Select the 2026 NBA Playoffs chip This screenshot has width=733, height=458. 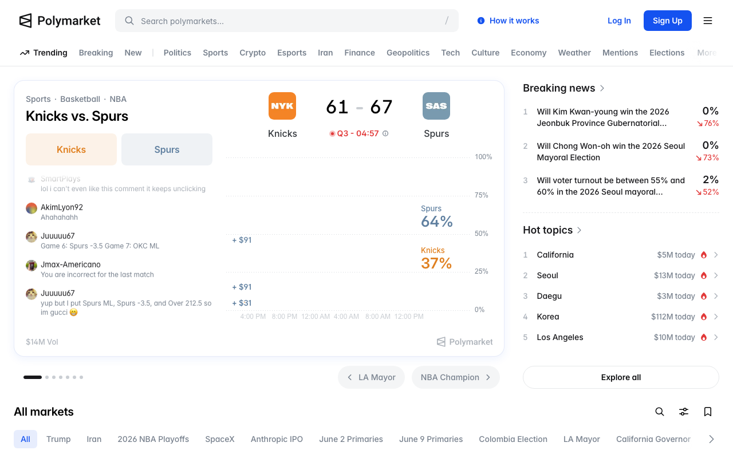pos(153,439)
